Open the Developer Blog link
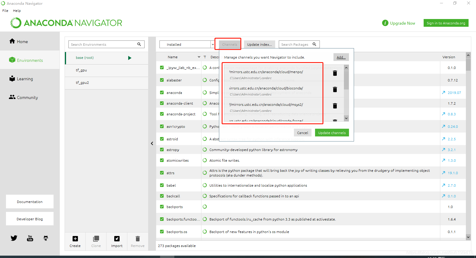476x258 pixels. coord(30,219)
